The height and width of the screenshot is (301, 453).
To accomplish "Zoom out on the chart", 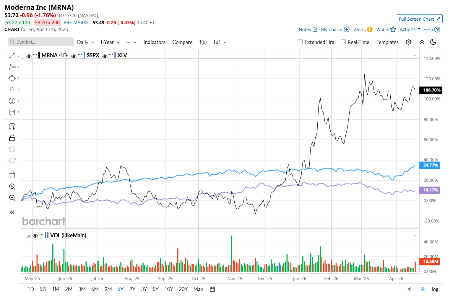I will (12, 198).
